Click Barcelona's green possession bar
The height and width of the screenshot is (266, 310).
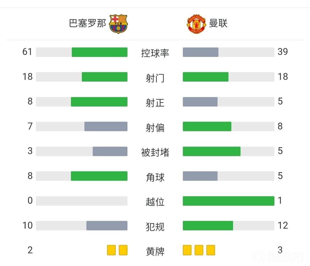point(99,52)
